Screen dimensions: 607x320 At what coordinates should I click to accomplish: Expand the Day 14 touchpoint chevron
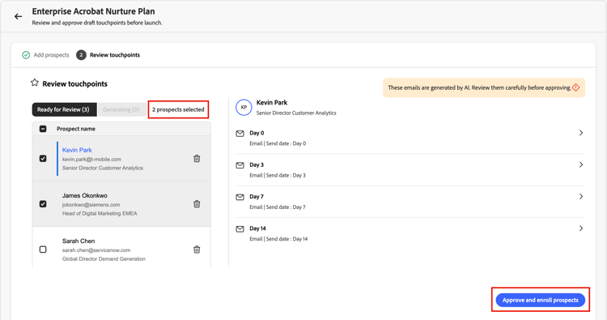pyautogui.click(x=581, y=228)
